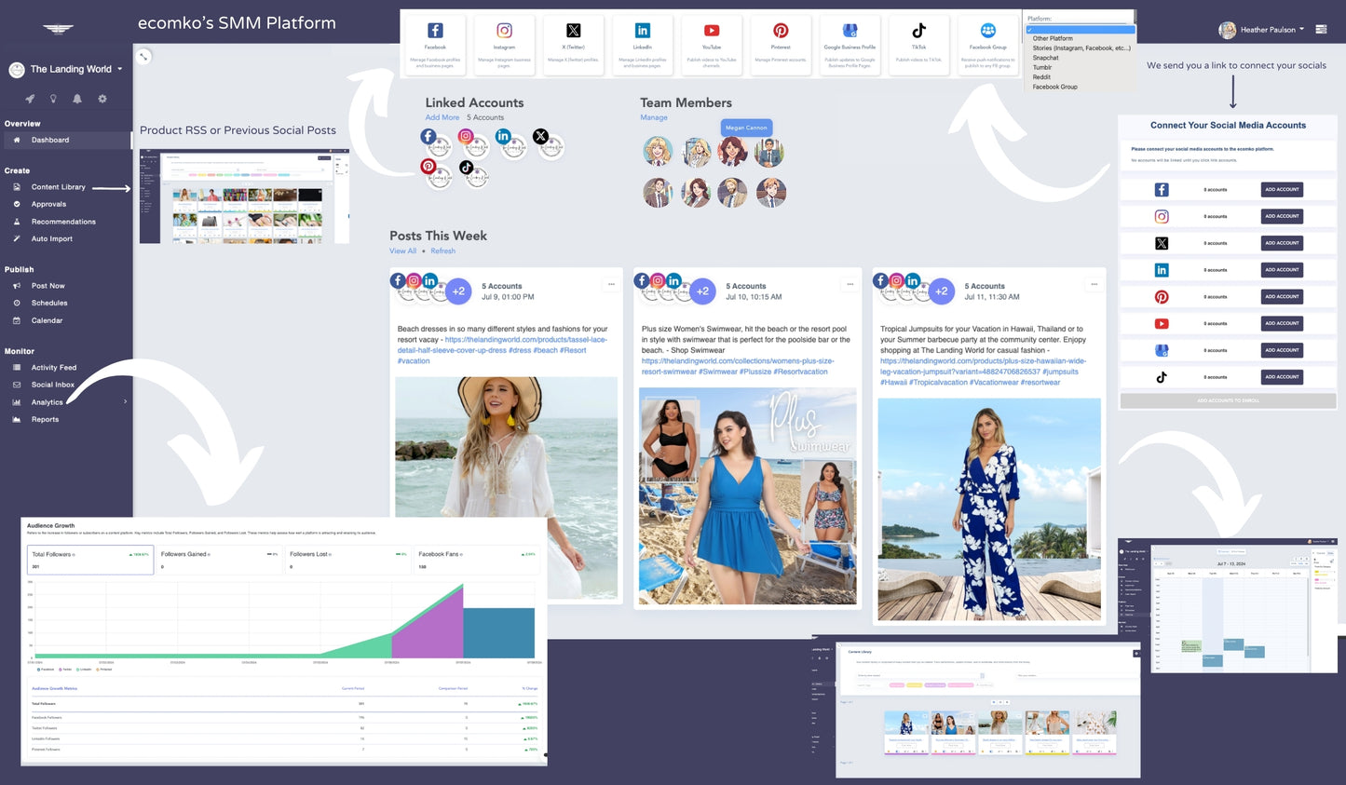Click the lightbulb icon in the sidebar

coord(53,99)
